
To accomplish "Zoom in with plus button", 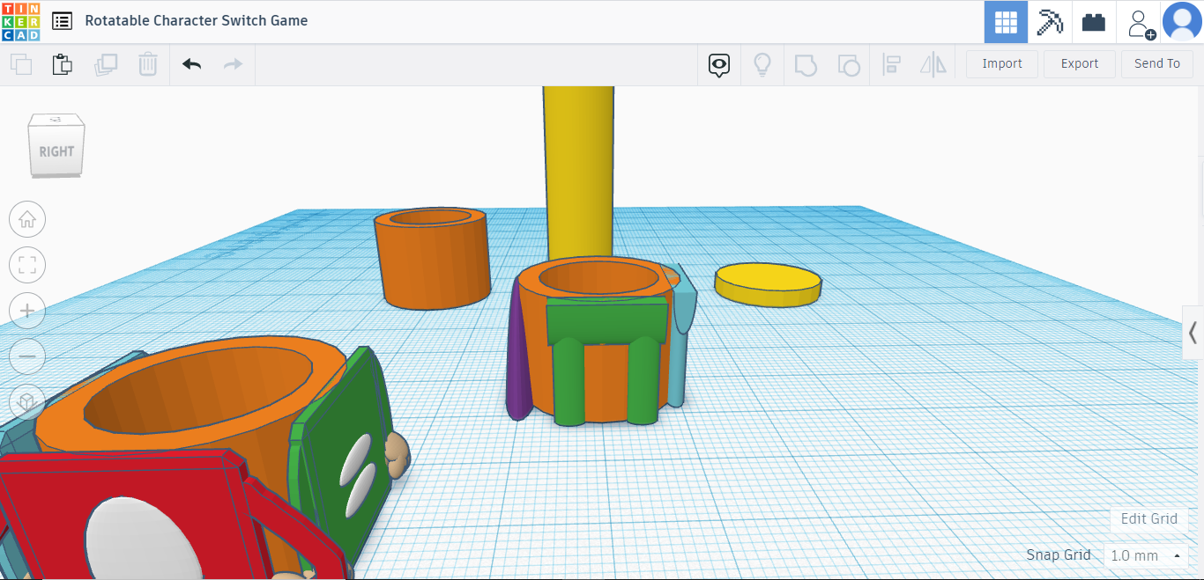I will (x=27, y=311).
